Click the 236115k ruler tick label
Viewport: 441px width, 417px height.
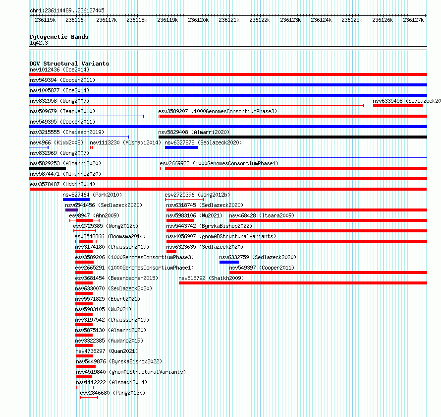[x=45, y=20]
